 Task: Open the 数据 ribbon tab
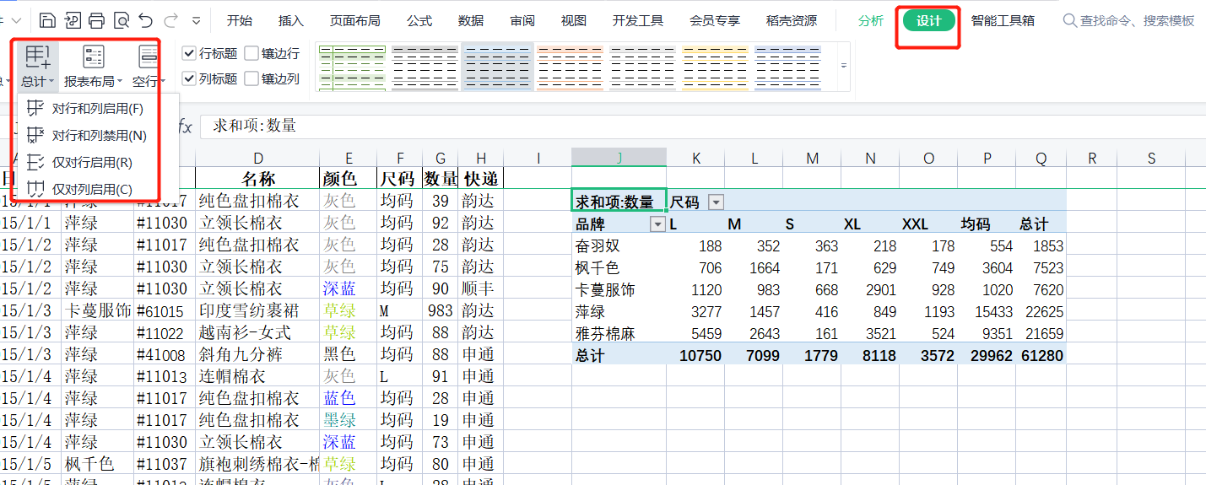tap(471, 20)
